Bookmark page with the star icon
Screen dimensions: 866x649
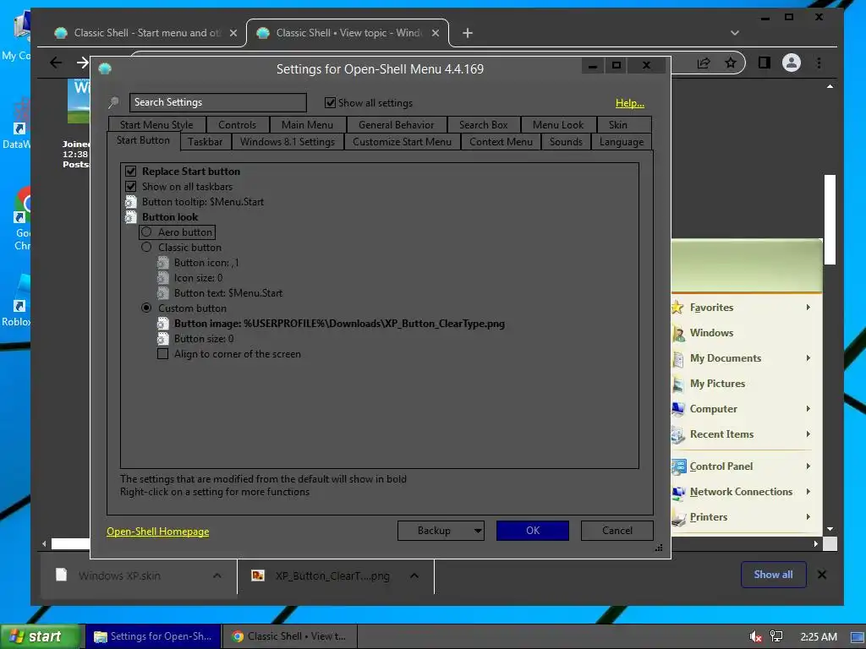point(731,63)
